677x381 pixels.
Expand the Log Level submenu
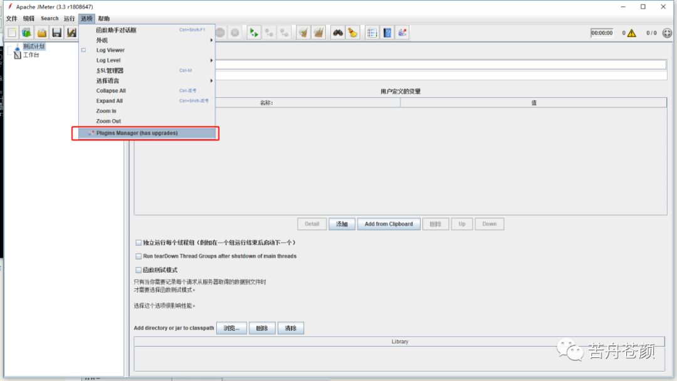(147, 60)
